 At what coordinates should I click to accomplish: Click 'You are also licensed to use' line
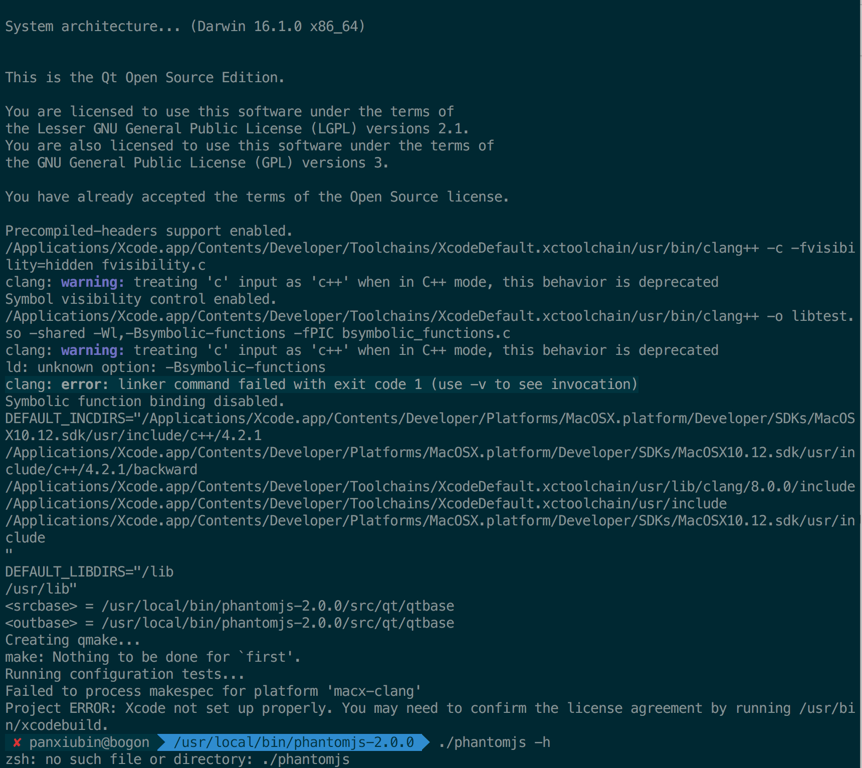250,146
